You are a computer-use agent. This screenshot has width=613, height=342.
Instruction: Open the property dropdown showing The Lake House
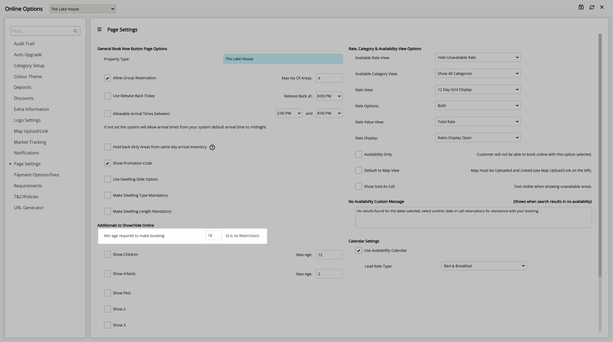tap(82, 9)
